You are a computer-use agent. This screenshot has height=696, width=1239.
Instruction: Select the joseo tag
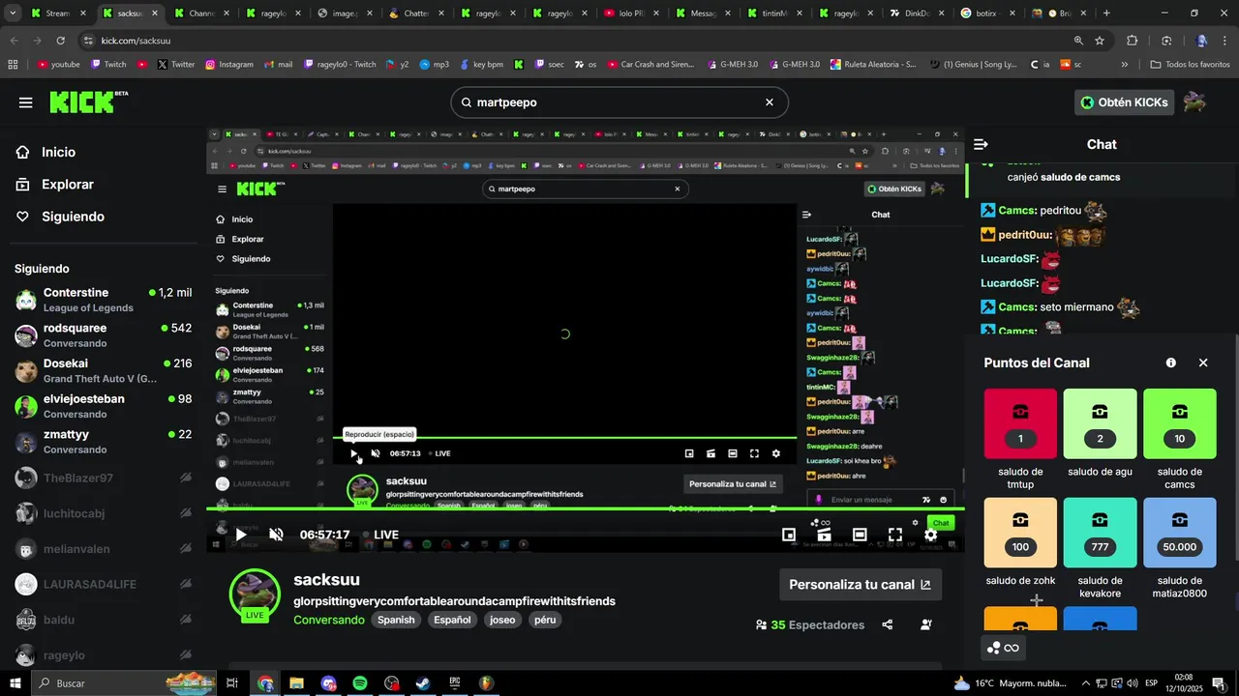(x=502, y=620)
